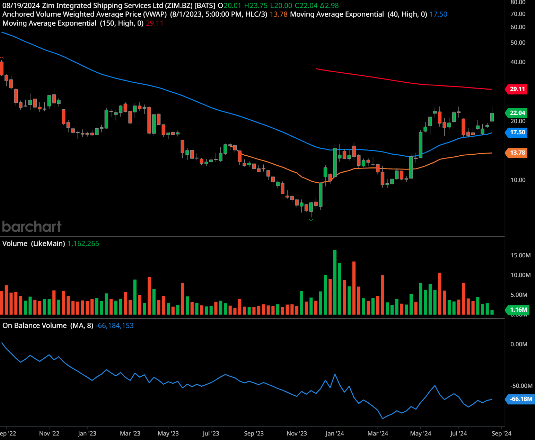Click the 15.00M volume axis label

pyautogui.click(x=520, y=255)
